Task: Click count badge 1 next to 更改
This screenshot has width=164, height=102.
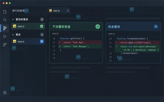Action: (x=42, y=35)
